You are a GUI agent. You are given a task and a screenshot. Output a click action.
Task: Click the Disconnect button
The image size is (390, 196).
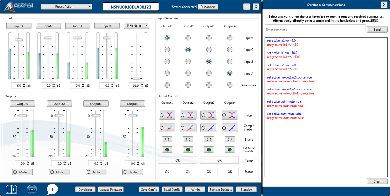(x=208, y=7)
